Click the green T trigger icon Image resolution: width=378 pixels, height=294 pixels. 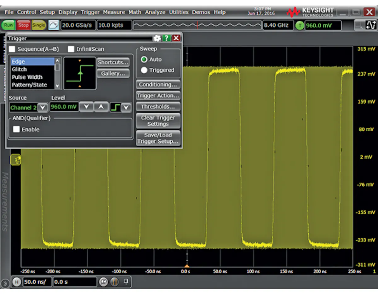point(300,25)
